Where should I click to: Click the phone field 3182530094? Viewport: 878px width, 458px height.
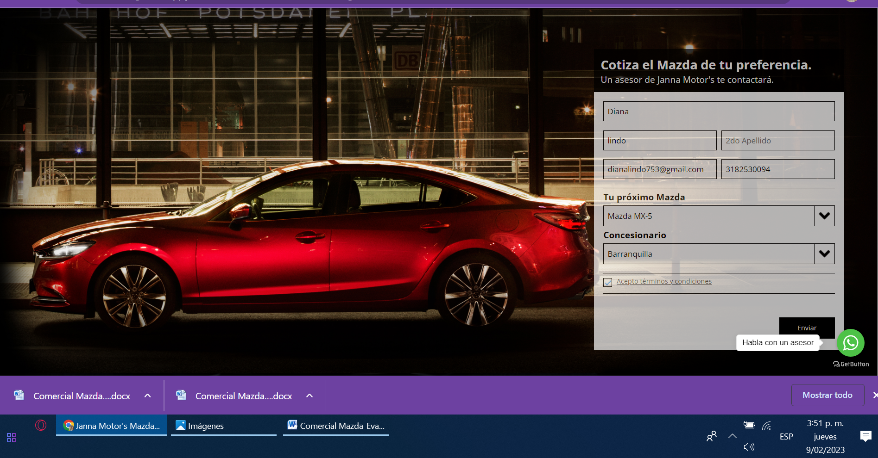[778, 169]
